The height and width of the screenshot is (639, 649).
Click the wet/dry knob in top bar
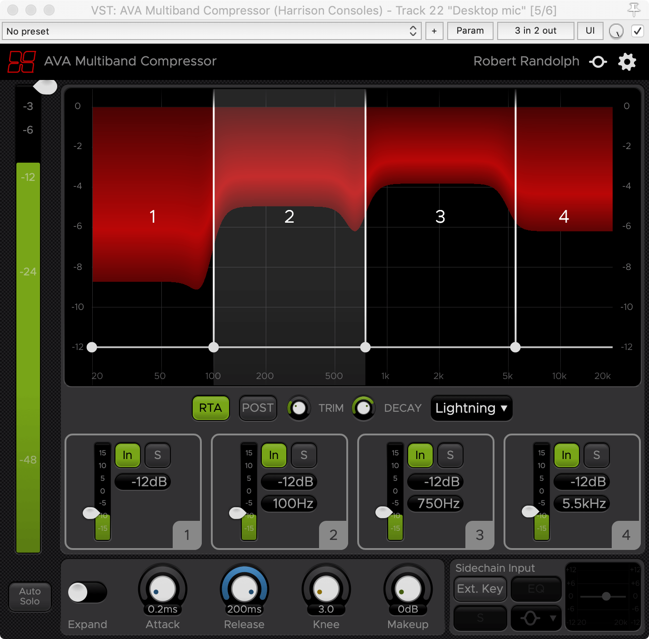(x=616, y=31)
